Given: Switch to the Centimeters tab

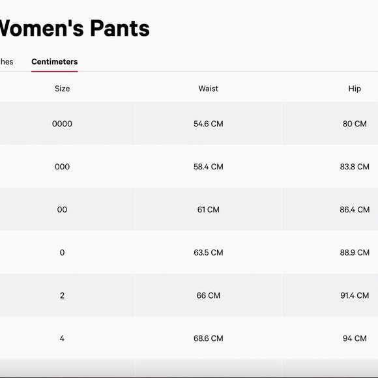Looking at the screenshot, I should [x=55, y=62].
